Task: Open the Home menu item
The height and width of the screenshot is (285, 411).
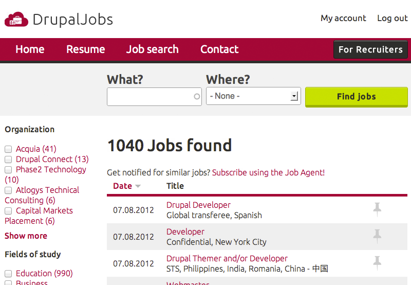Action: pyautogui.click(x=30, y=49)
